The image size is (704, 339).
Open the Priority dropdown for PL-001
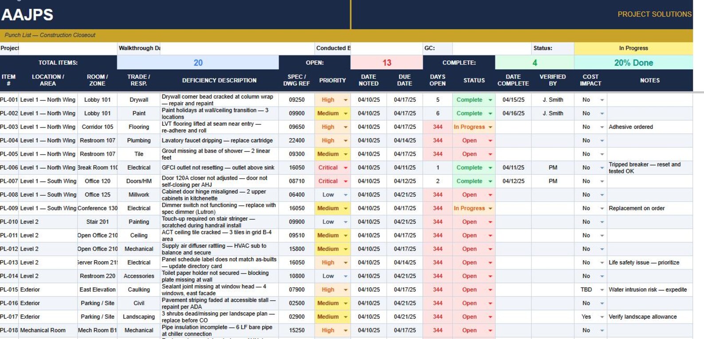point(345,100)
